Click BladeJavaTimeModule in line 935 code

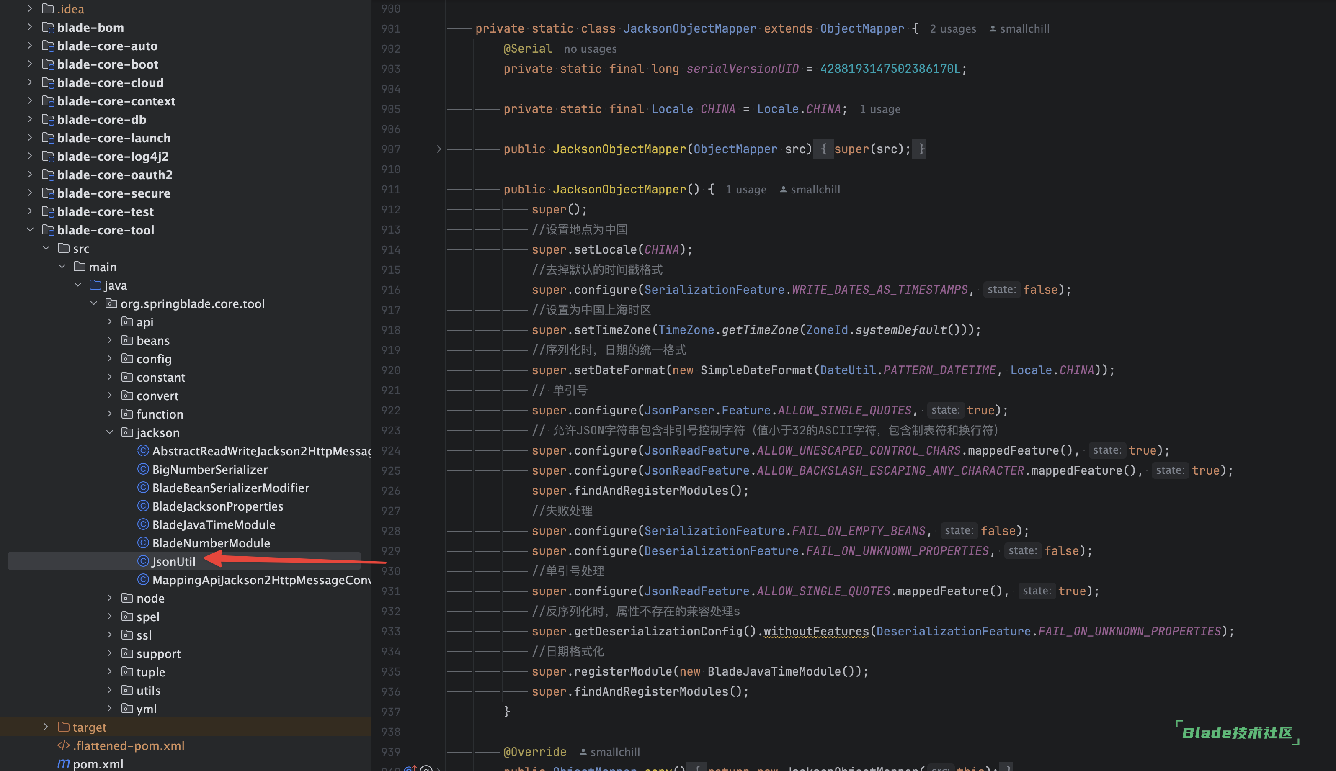[x=774, y=671]
